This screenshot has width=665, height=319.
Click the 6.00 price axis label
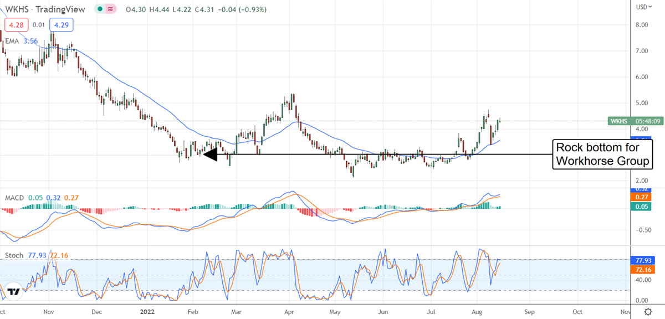pyautogui.click(x=642, y=77)
